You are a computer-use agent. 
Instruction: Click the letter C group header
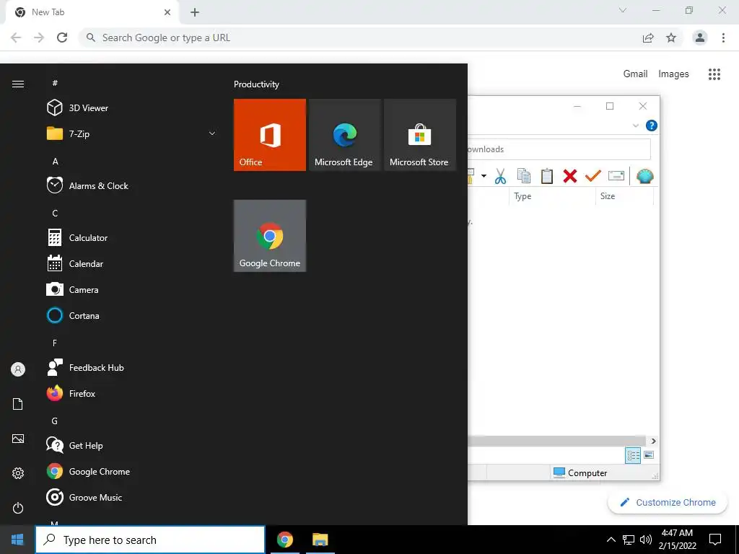tap(55, 214)
